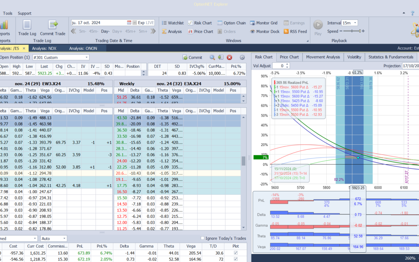Image resolution: width=419 pixels, height=262 pixels.
Task: Click the spreadsheet export icon next to magnifier
Action: coord(220,57)
